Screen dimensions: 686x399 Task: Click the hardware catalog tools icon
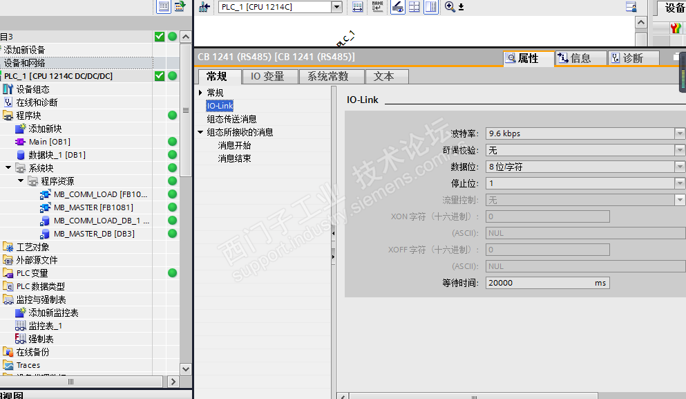tap(676, 28)
